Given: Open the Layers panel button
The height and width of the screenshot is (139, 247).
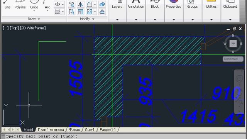Looking at the screenshot, I should (117, 5).
